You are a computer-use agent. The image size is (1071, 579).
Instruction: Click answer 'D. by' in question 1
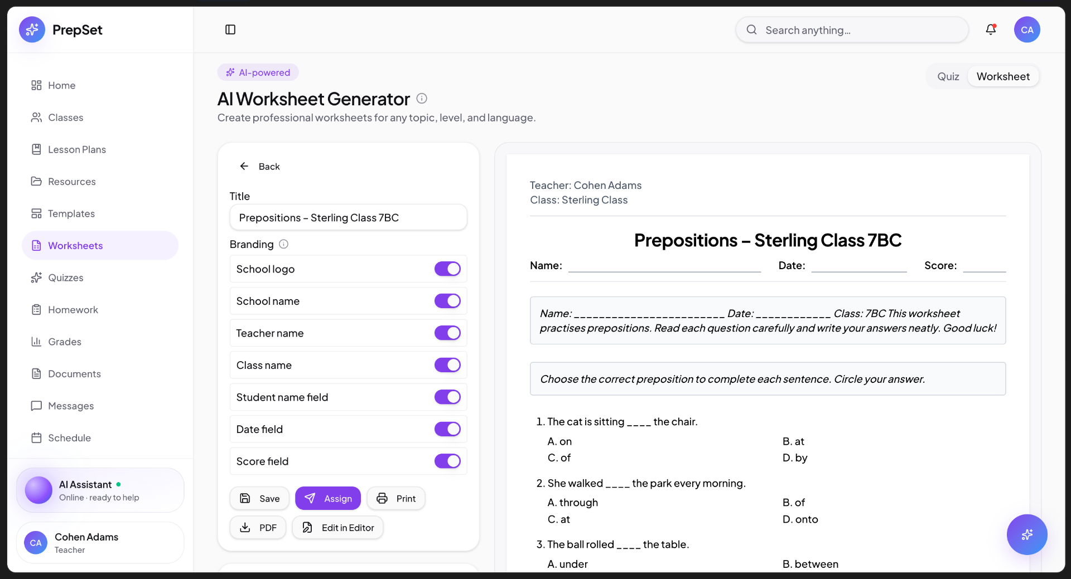[x=795, y=458]
